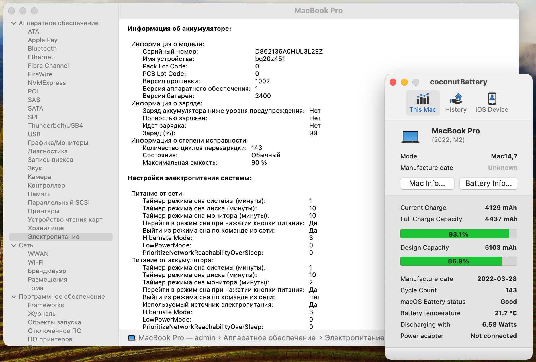Click Максимальная емкость 90 % value
This screenshot has height=362, width=536.
pyautogui.click(x=259, y=163)
